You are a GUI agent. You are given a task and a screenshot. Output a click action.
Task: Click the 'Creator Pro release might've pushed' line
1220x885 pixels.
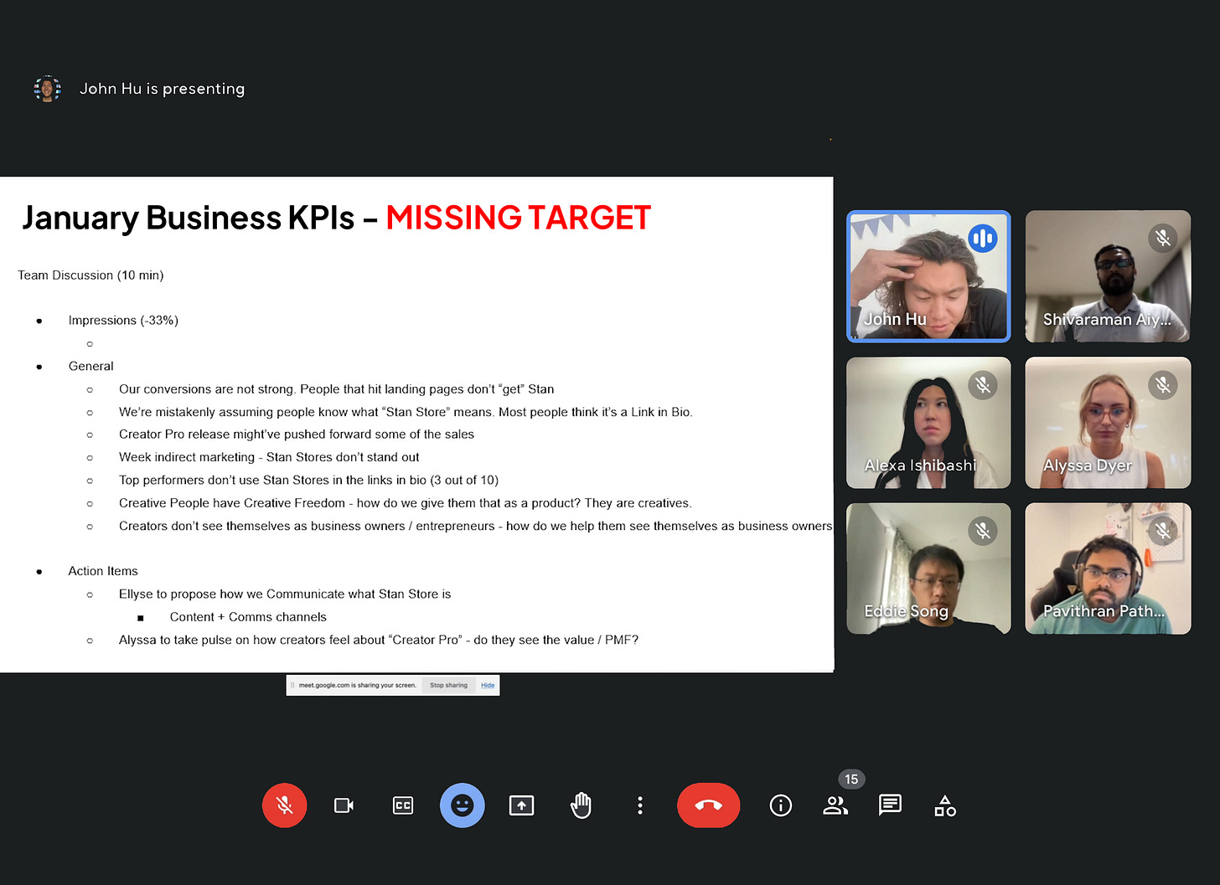[297, 434]
